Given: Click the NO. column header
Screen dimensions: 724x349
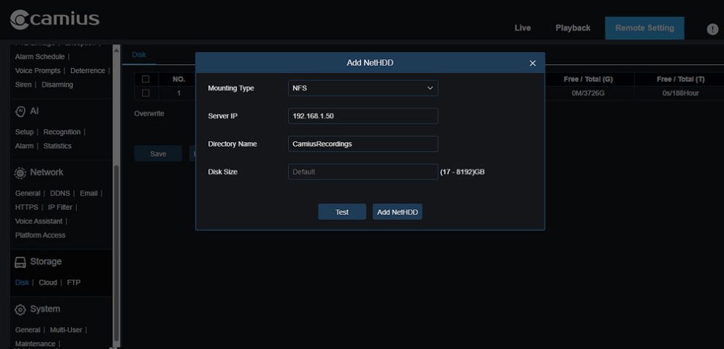Looking at the screenshot, I should coord(178,80).
